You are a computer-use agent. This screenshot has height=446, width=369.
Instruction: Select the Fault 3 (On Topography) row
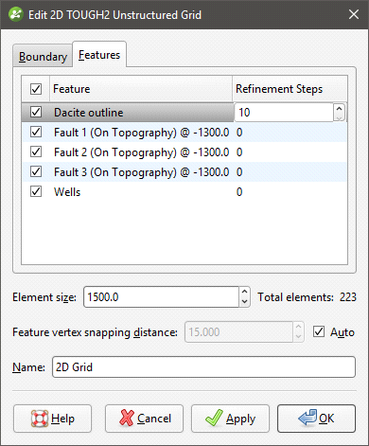pyautogui.click(x=184, y=172)
